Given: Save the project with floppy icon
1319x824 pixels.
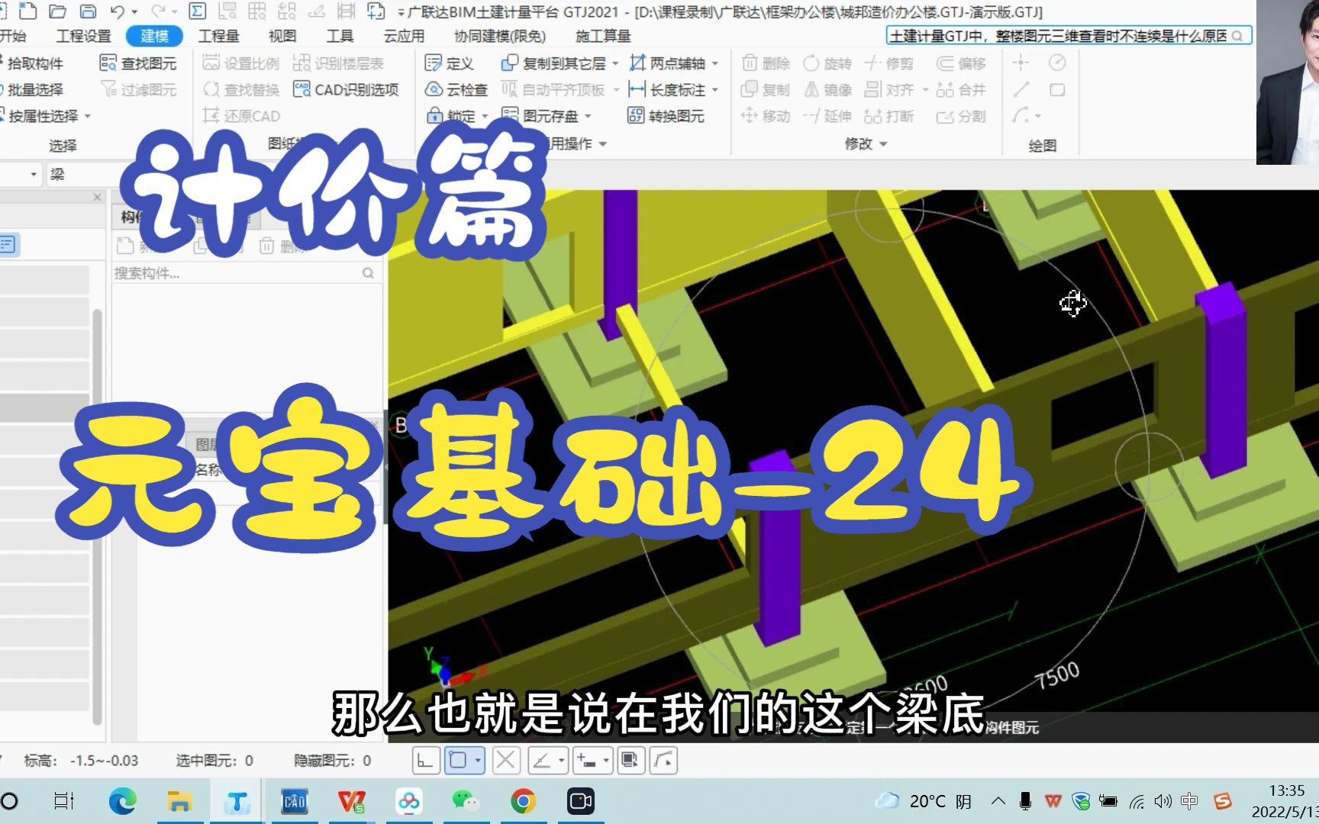Looking at the screenshot, I should [88, 11].
